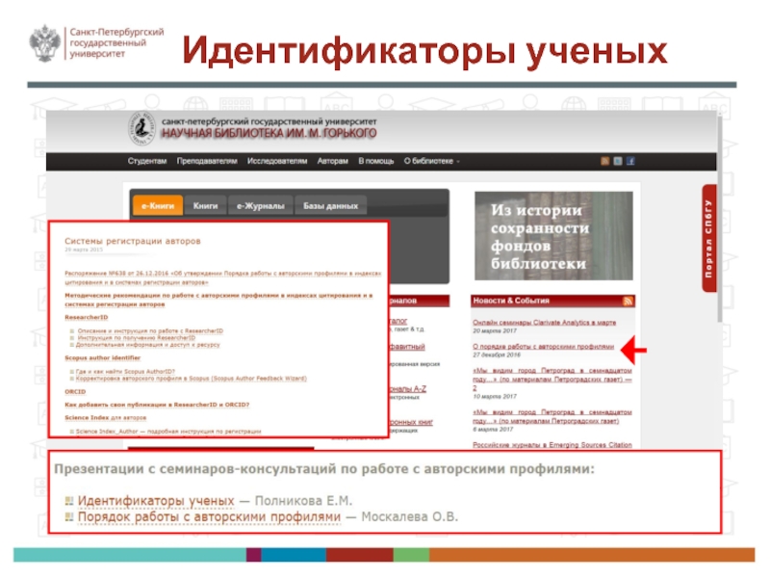Open the RSS feed icon beside Новости & События
The height and width of the screenshot is (578, 770).
[628, 302]
